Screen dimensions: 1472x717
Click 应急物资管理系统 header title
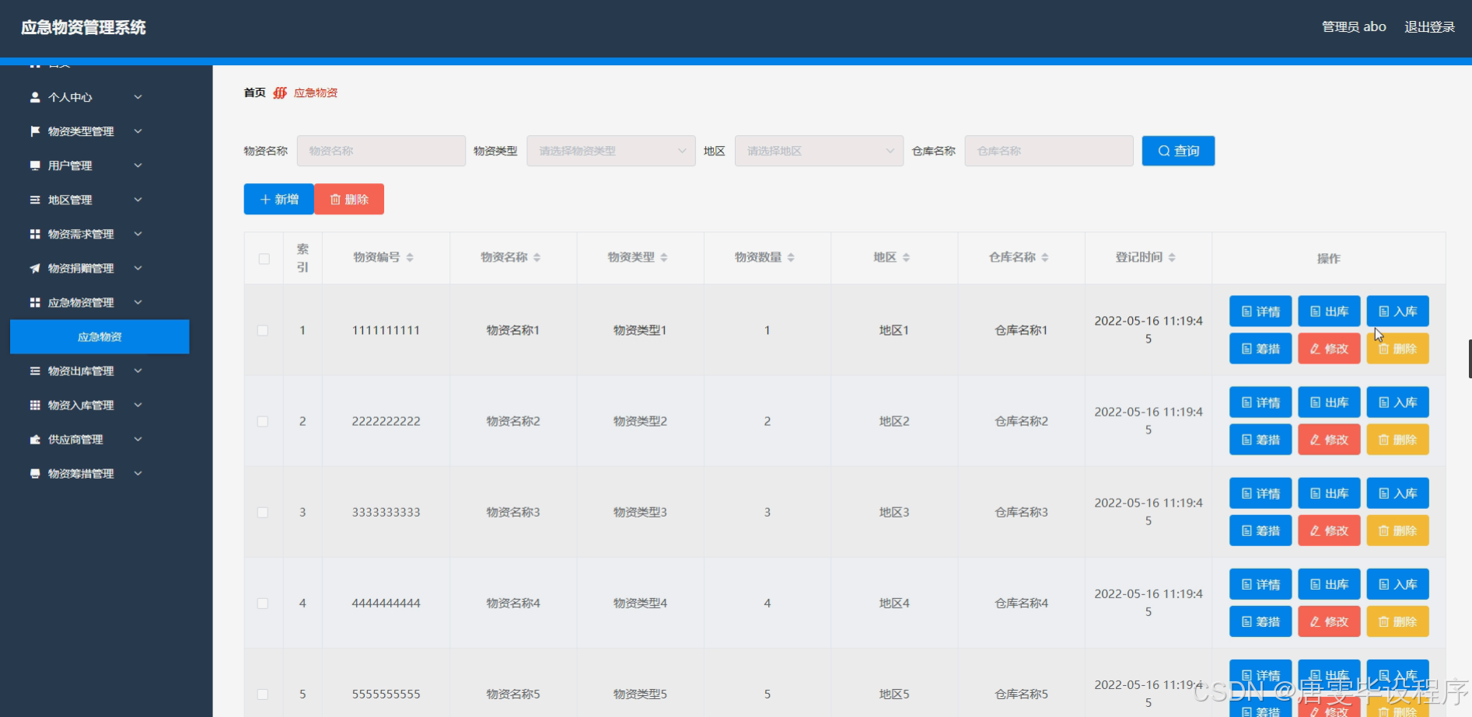[x=83, y=27]
